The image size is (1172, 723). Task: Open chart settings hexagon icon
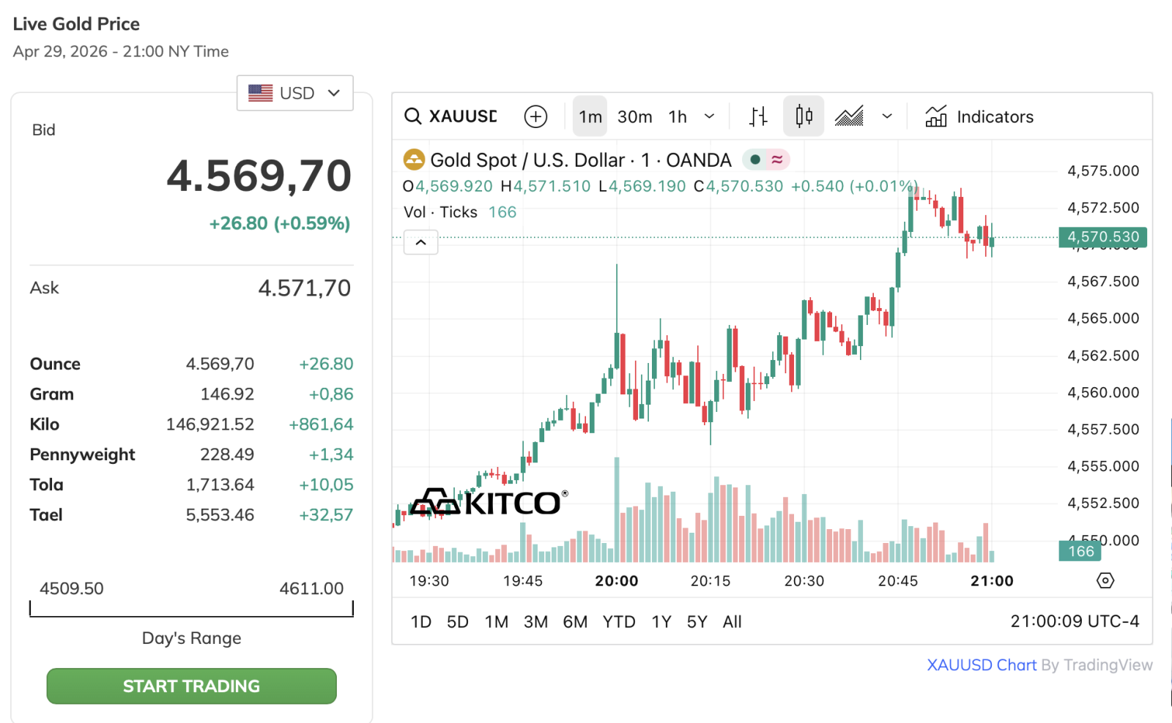[1105, 580]
